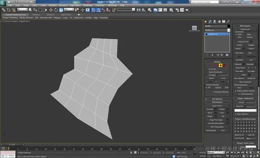Open the Create panel star icon
This screenshot has width=260, height=158.
tap(206, 22)
